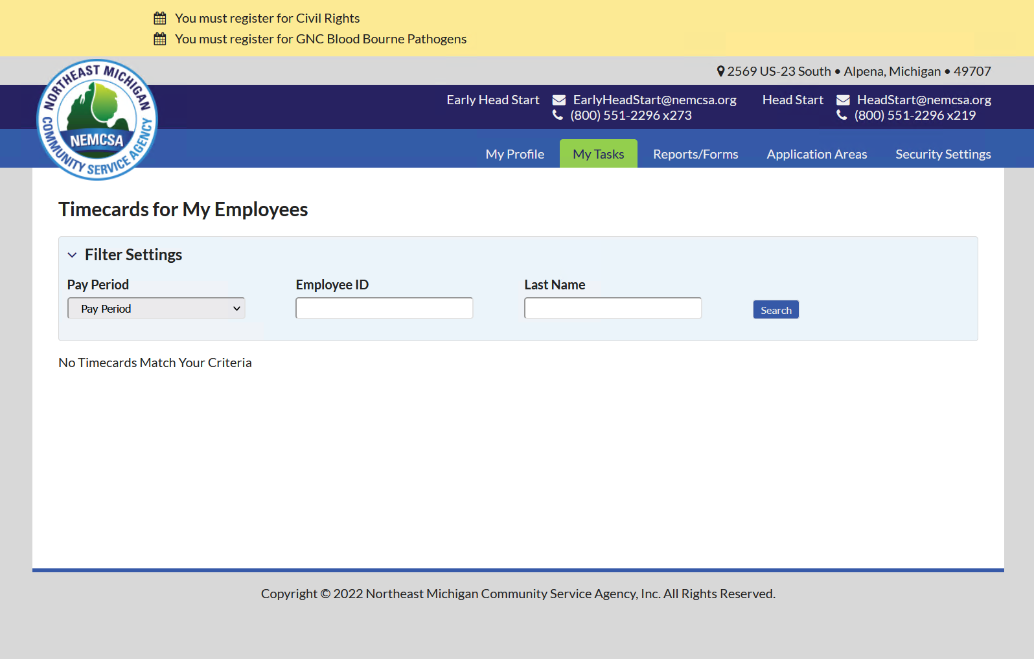The width and height of the screenshot is (1034, 659).
Task: Open the GNC Blood Bourne Pathogens notice
Action: pos(321,39)
